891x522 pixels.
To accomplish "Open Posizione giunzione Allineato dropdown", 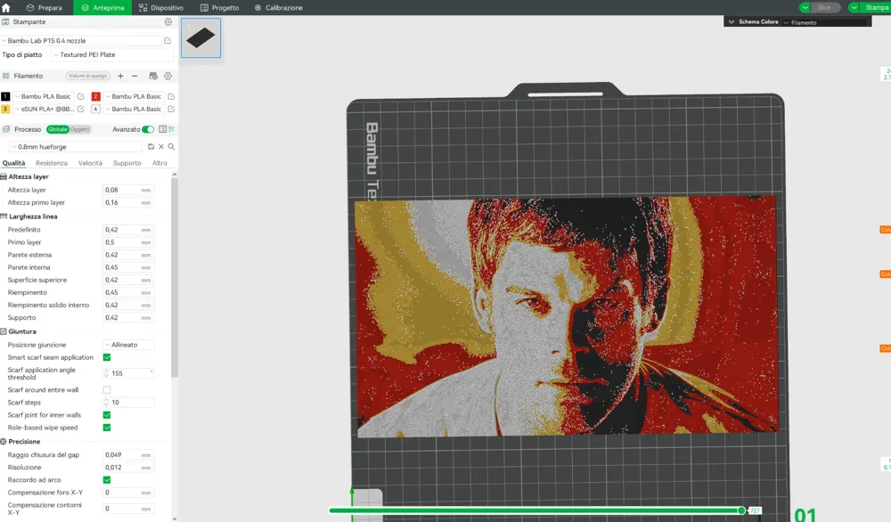I will click(x=128, y=346).
